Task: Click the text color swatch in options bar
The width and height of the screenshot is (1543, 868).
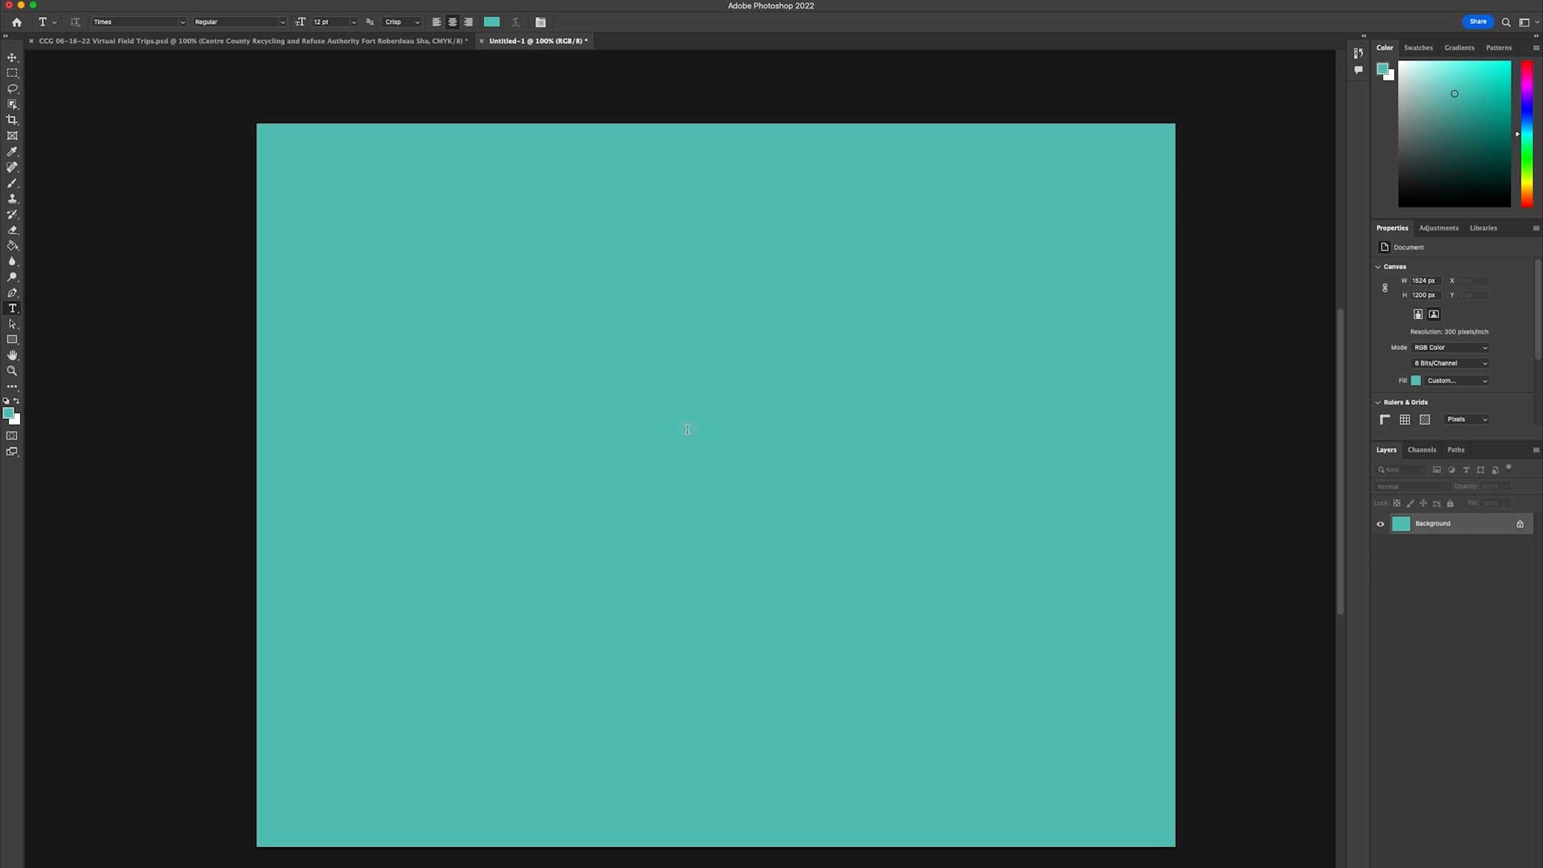Action: [x=492, y=23]
